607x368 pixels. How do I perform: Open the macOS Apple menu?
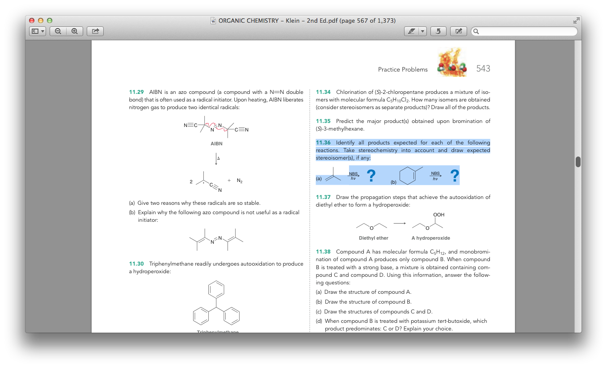coord(7,4)
